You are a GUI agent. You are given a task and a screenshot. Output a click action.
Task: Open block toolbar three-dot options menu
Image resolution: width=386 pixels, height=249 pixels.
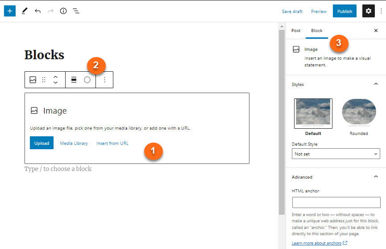pos(105,80)
